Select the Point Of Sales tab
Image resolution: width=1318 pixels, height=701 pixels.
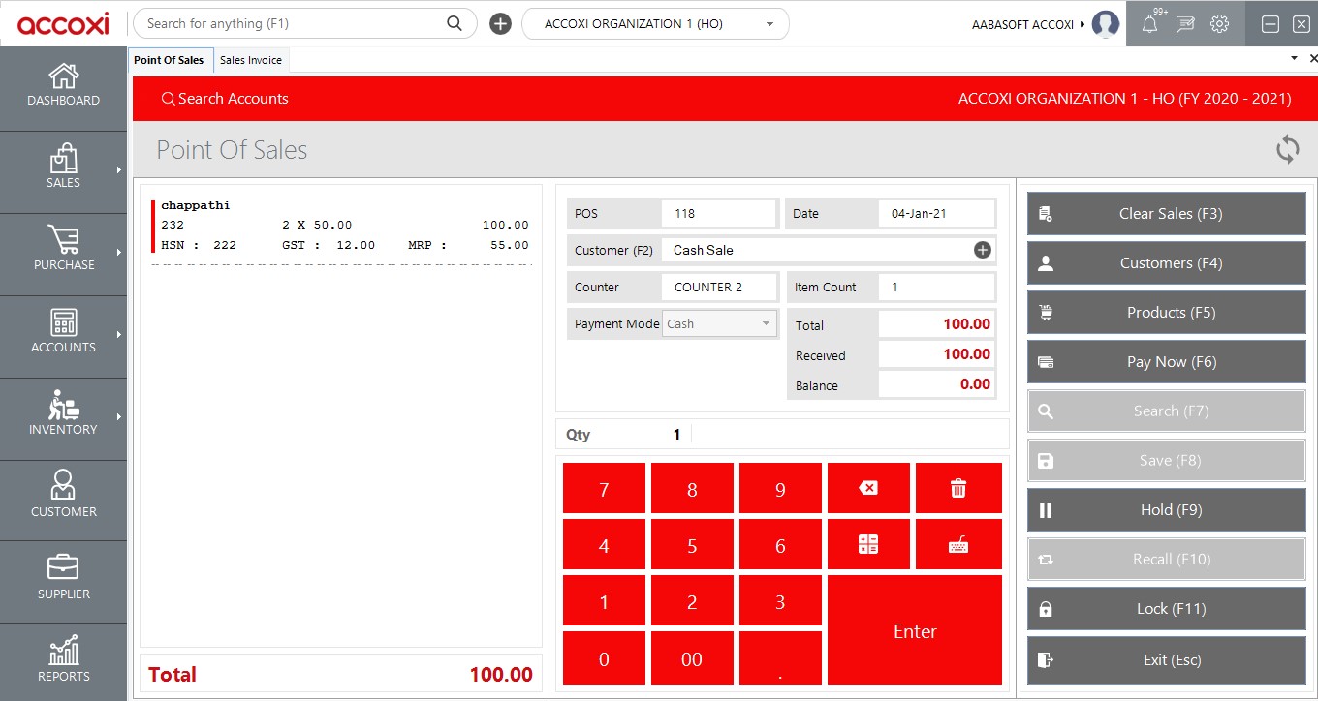pyautogui.click(x=169, y=60)
